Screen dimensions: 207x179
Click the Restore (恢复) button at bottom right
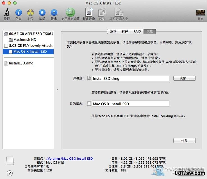pyautogui.click(x=185, y=141)
